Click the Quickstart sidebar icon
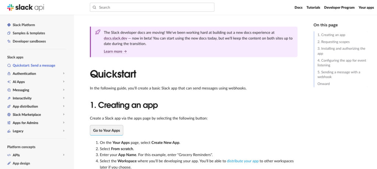The image size is (377, 169). pyautogui.click(x=9, y=65)
